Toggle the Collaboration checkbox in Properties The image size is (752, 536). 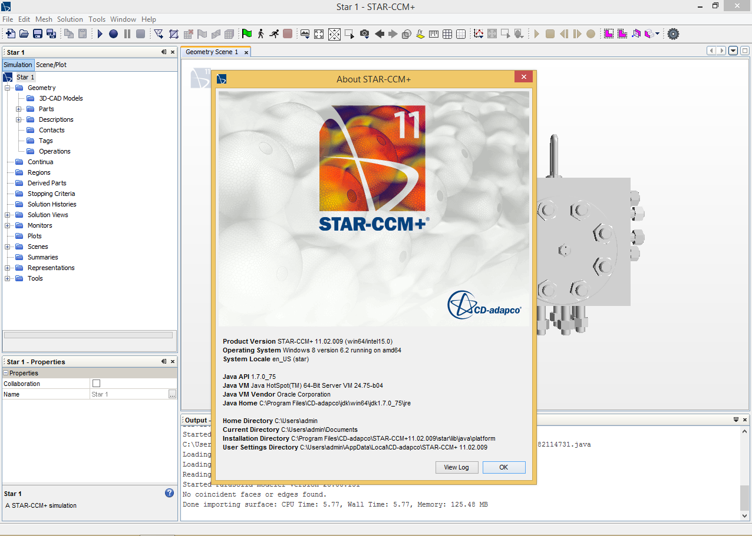(x=97, y=384)
